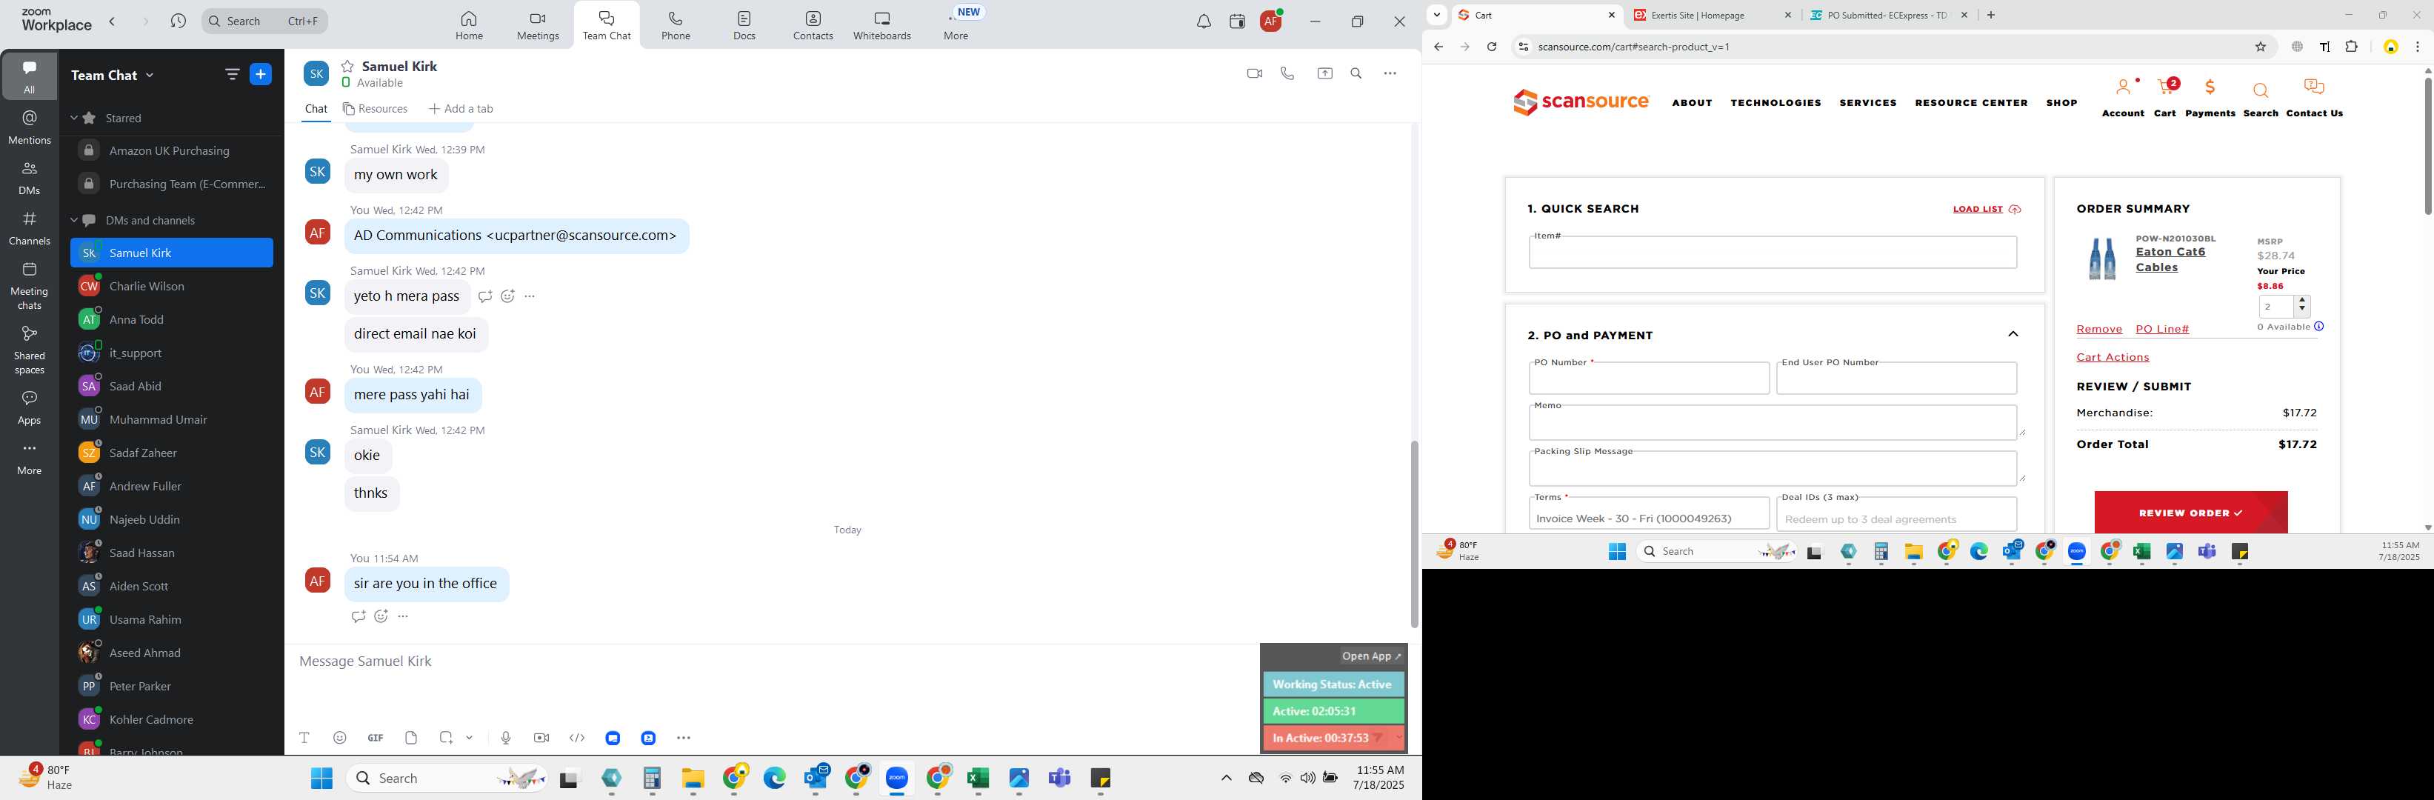2434x800 pixels.
Task: Click the Item# input field
Action: [x=1773, y=252]
